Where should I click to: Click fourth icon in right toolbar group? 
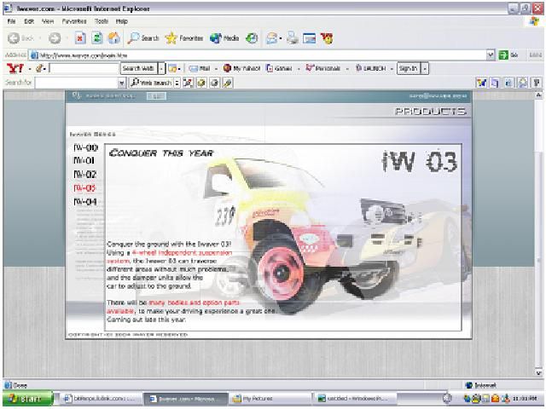523,83
